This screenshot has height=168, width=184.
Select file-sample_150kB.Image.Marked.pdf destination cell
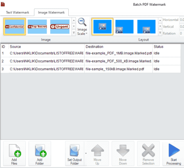tap(119, 69)
